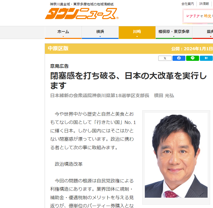
Task: Bookmark article on Hatena B!
Action: point(206,58)
